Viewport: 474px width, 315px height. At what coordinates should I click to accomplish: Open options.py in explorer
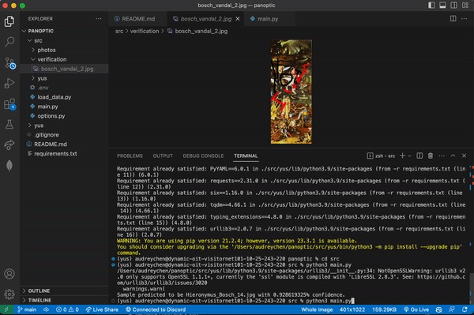coord(65,116)
